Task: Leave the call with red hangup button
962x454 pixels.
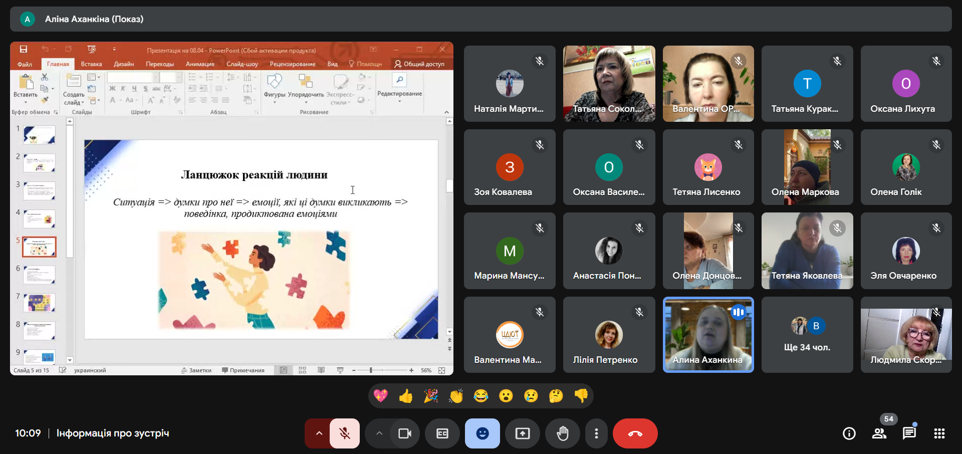Action: point(635,433)
